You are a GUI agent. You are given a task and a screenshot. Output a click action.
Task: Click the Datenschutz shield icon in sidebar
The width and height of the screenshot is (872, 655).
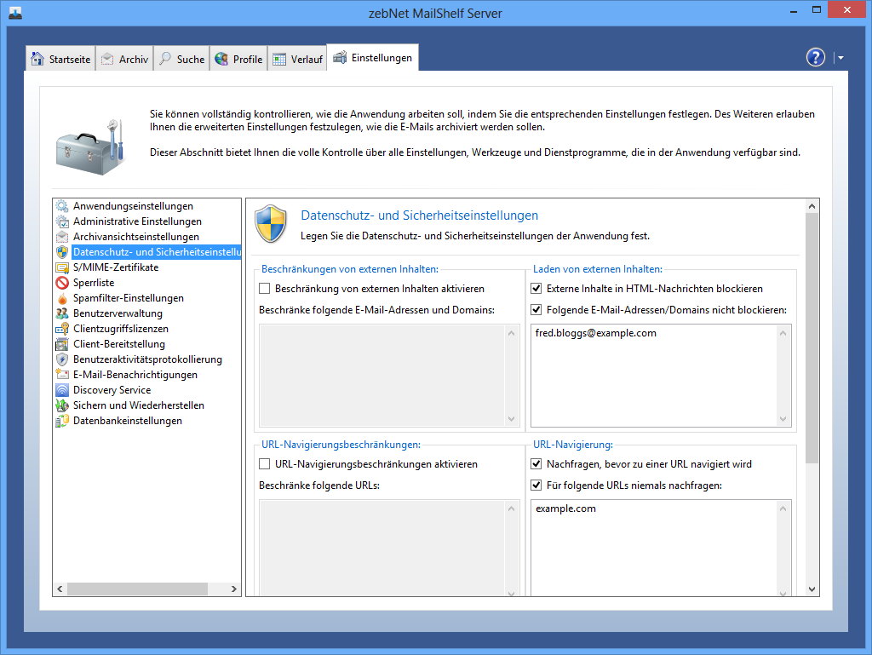pyautogui.click(x=62, y=252)
